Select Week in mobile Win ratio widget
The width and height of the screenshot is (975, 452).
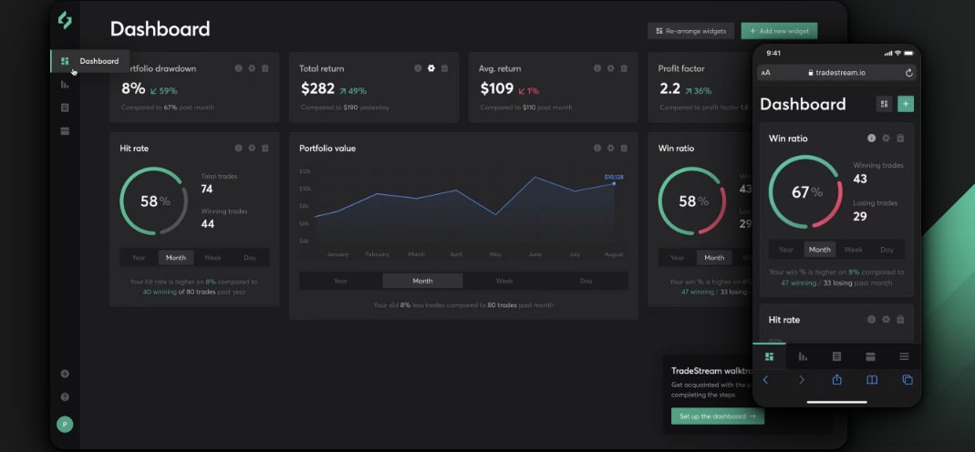(x=853, y=250)
